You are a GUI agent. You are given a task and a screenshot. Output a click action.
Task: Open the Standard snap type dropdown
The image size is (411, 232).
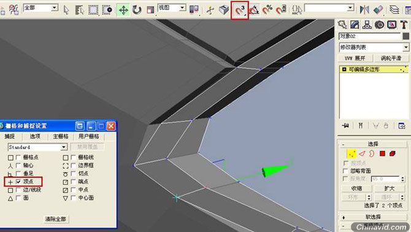(38, 147)
